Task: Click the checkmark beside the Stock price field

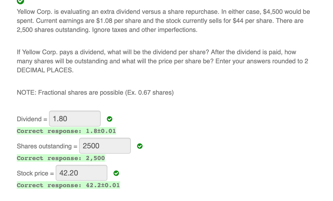Action: [x=116, y=173]
